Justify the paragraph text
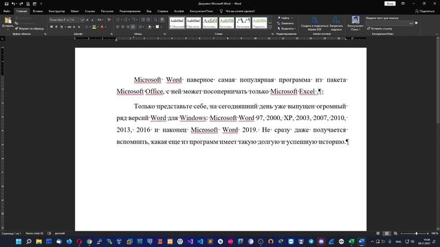 pos(133,27)
